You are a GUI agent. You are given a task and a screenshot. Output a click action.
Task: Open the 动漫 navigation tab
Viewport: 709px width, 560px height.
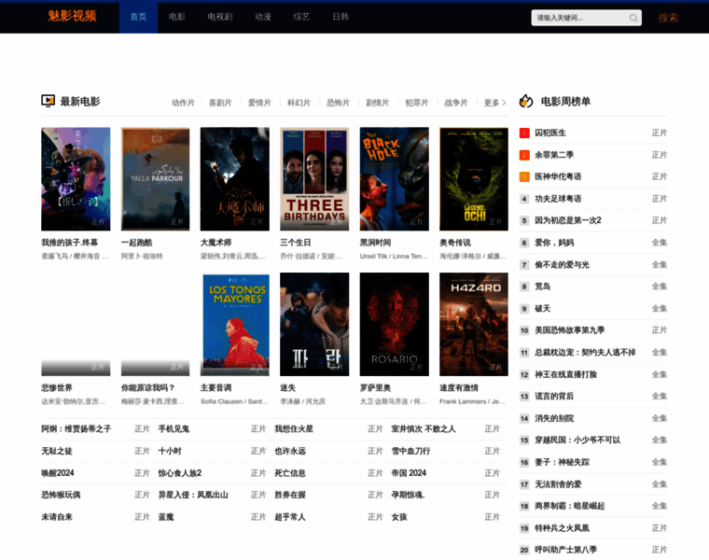(x=263, y=17)
